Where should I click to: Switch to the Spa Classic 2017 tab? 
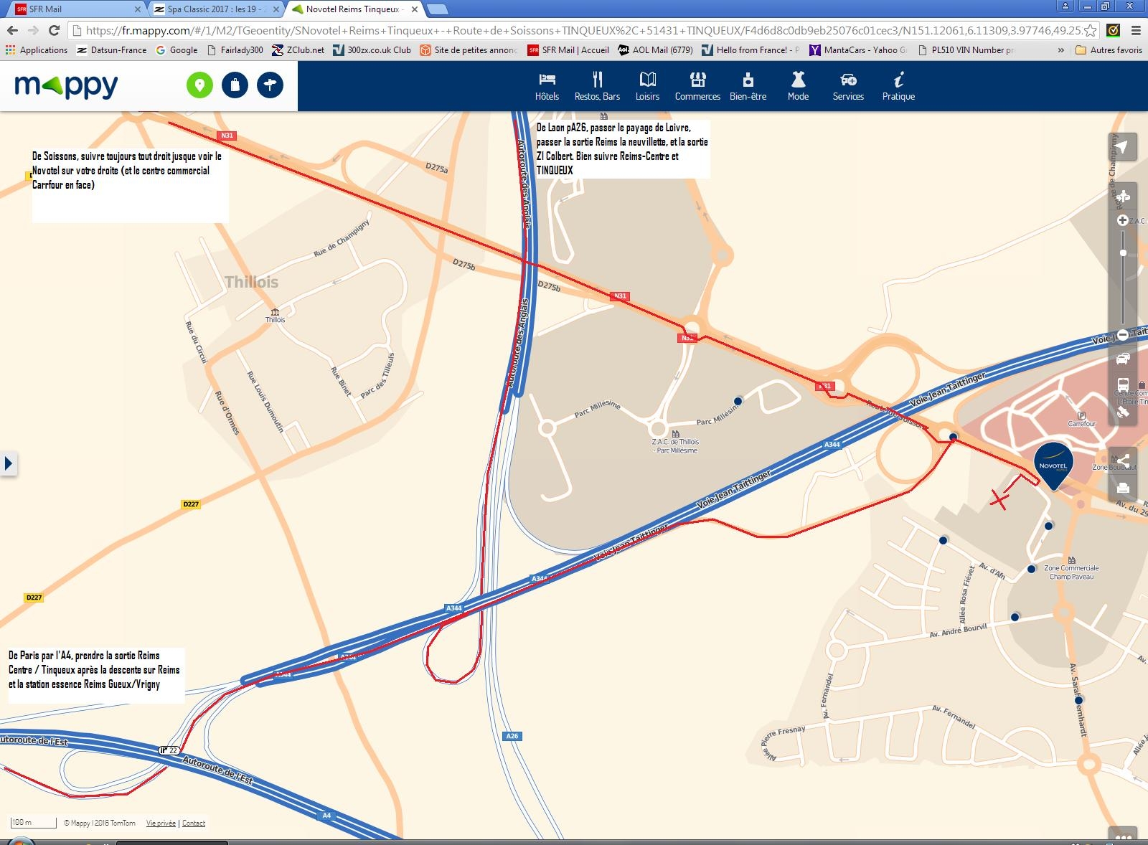click(x=215, y=9)
